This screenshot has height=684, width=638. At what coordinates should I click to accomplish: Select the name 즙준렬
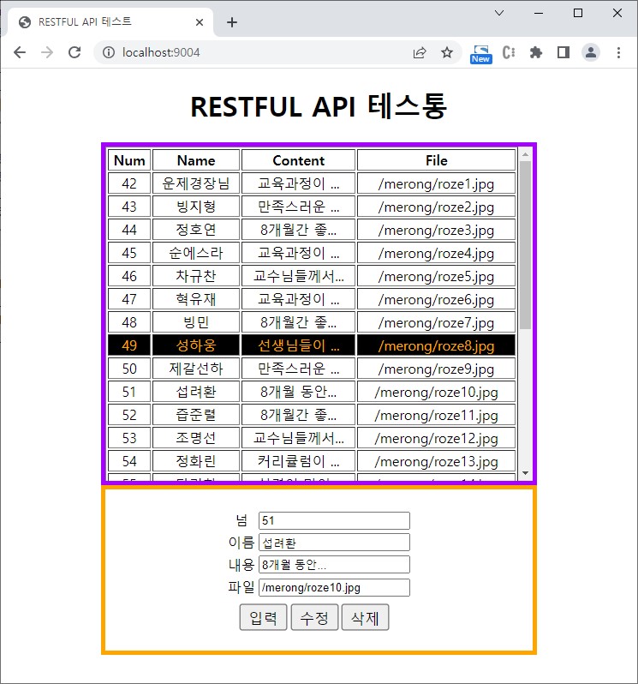tap(196, 414)
